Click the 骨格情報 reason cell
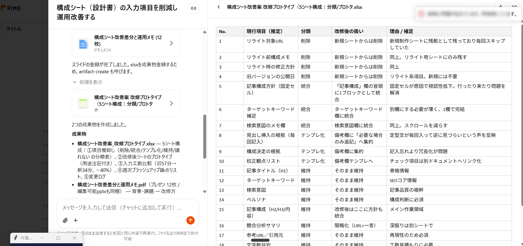The width and height of the screenshot is (523, 246). (449, 171)
